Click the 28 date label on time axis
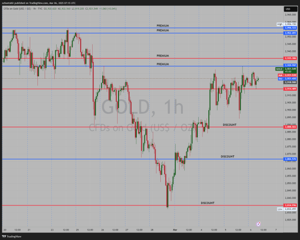 click(x=152, y=230)
